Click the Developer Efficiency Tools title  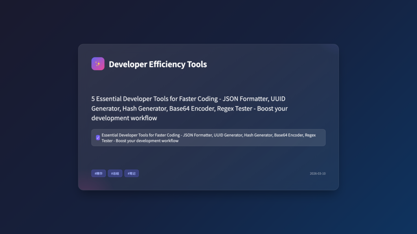point(158,64)
